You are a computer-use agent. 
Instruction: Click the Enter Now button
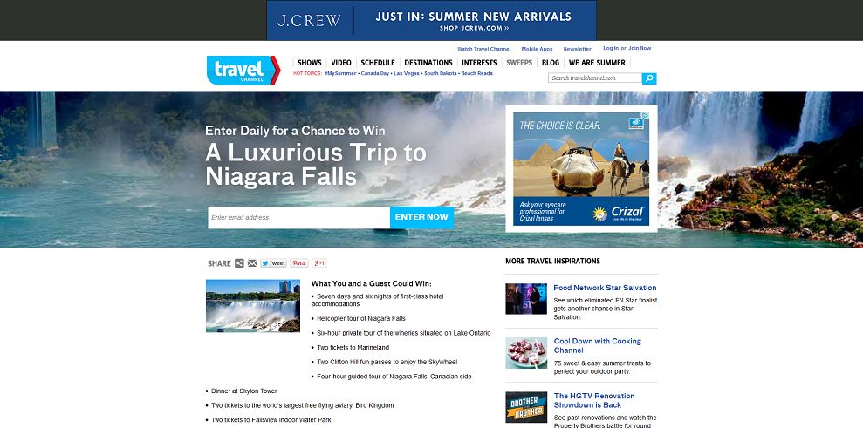tap(421, 217)
